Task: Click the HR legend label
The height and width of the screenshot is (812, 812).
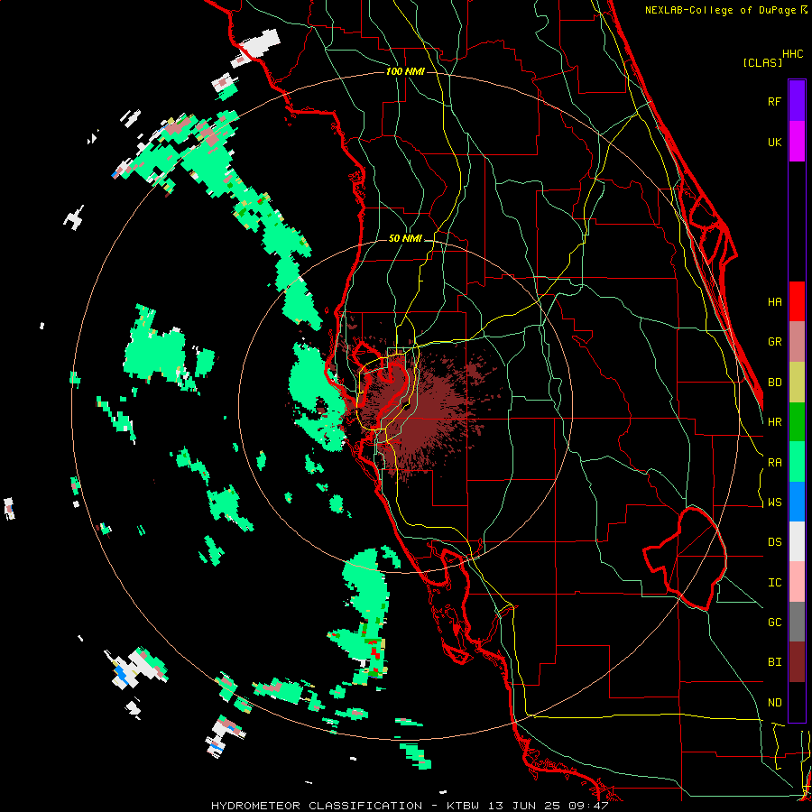Action: point(774,422)
